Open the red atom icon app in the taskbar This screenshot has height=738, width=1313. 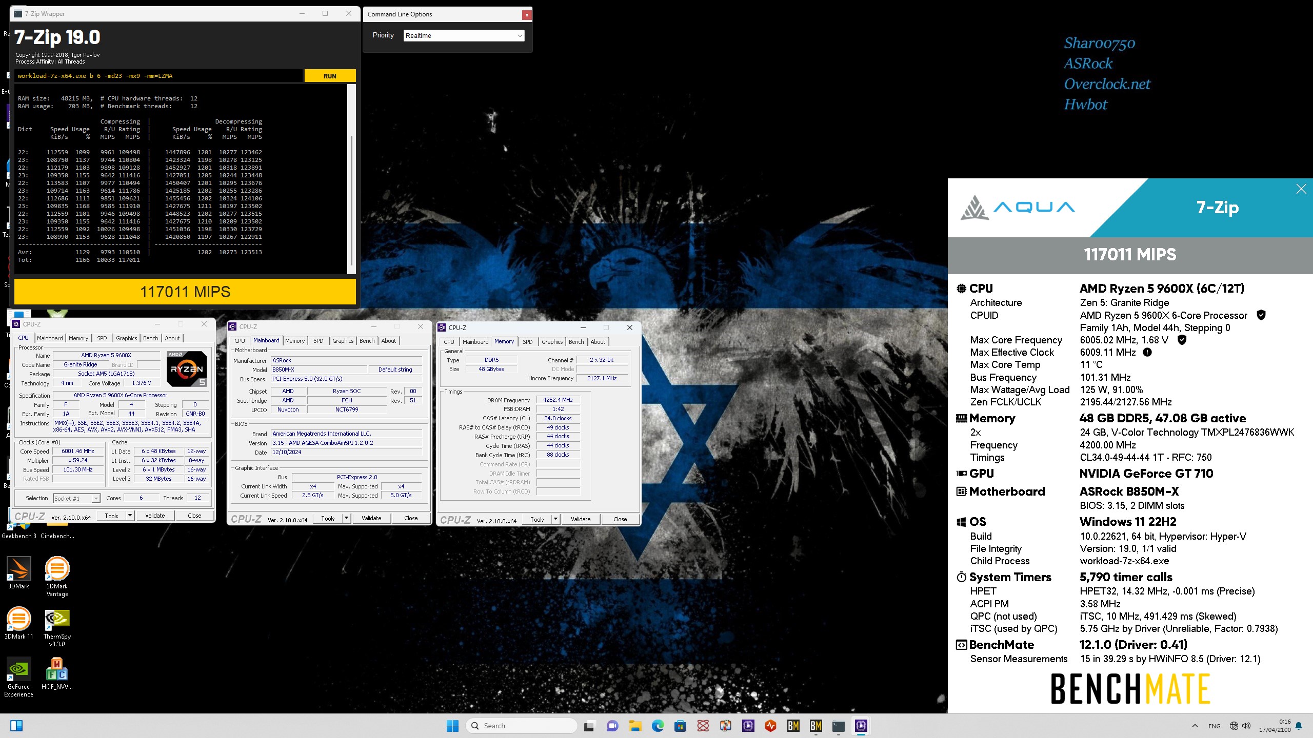(703, 726)
